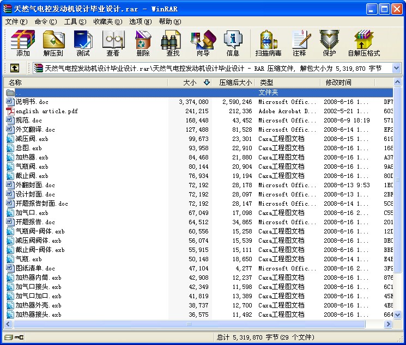
Task: Open the Tools (工具) menu
Action: 75,22
